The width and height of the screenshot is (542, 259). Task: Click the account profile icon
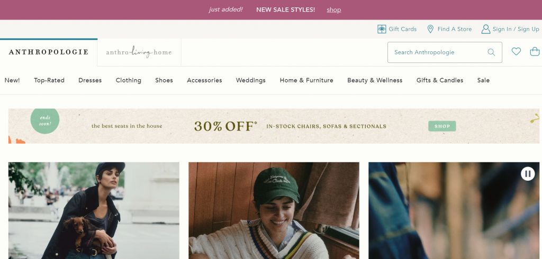[485, 29]
